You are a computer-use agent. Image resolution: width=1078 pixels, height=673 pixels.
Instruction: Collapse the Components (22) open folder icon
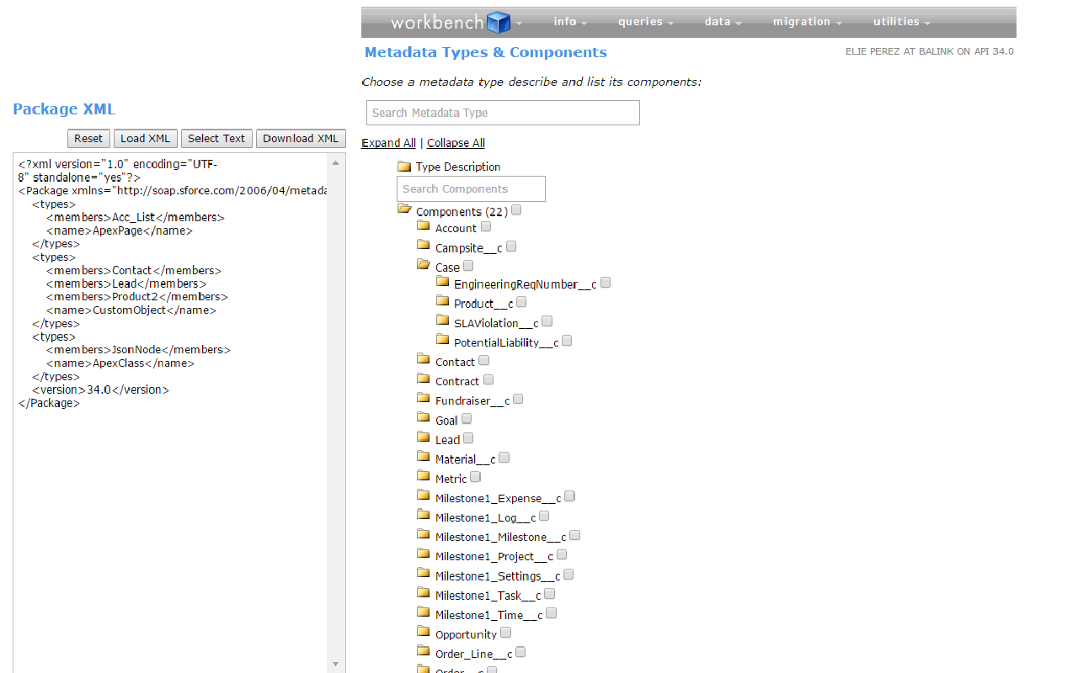click(404, 209)
